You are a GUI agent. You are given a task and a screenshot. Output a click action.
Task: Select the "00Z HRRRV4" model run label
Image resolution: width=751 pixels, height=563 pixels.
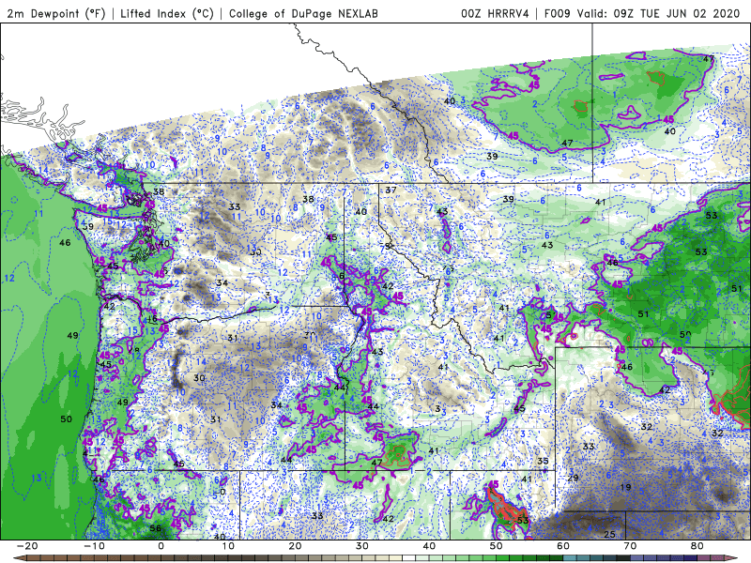[x=495, y=13]
